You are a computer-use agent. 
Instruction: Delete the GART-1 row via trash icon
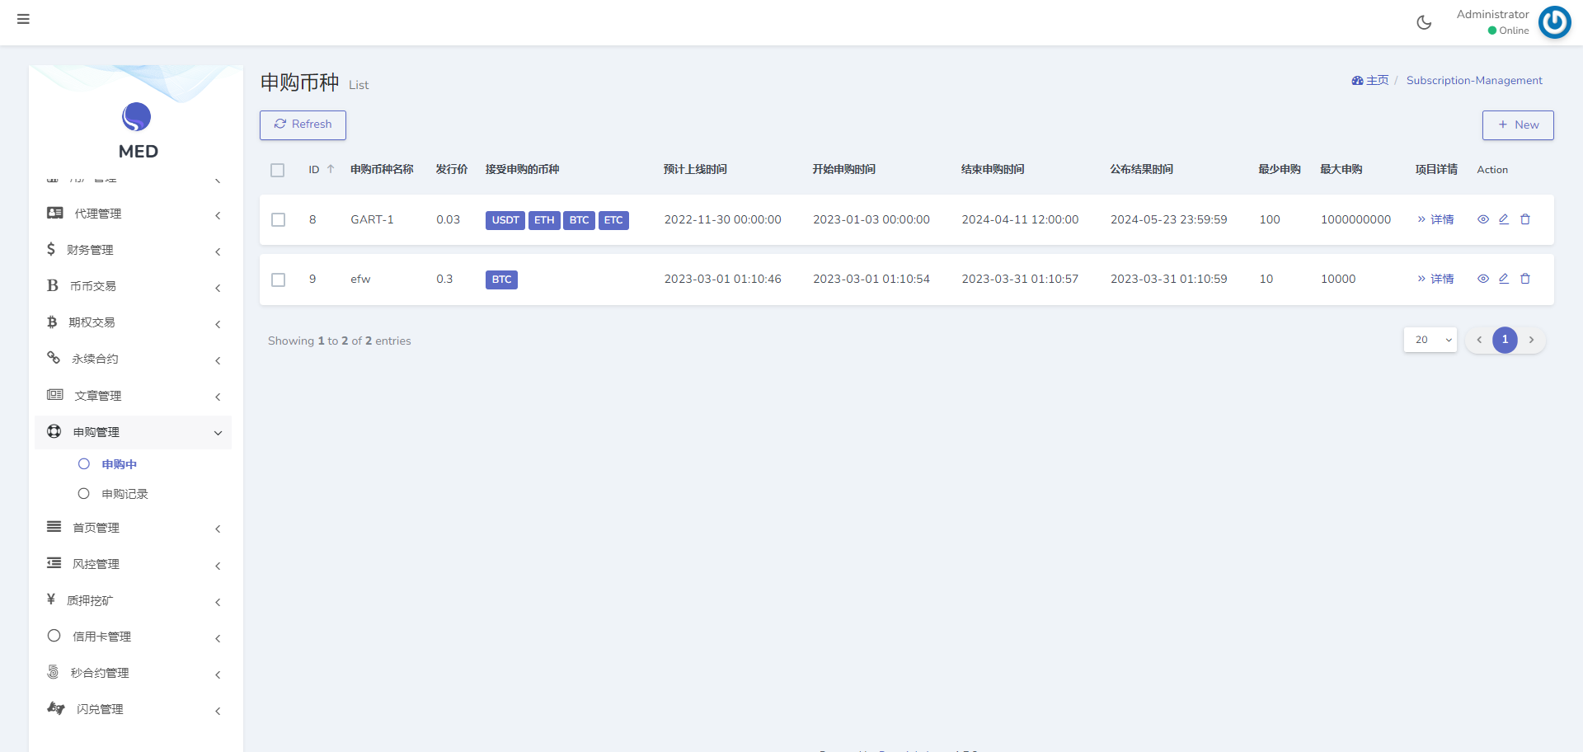(1525, 219)
